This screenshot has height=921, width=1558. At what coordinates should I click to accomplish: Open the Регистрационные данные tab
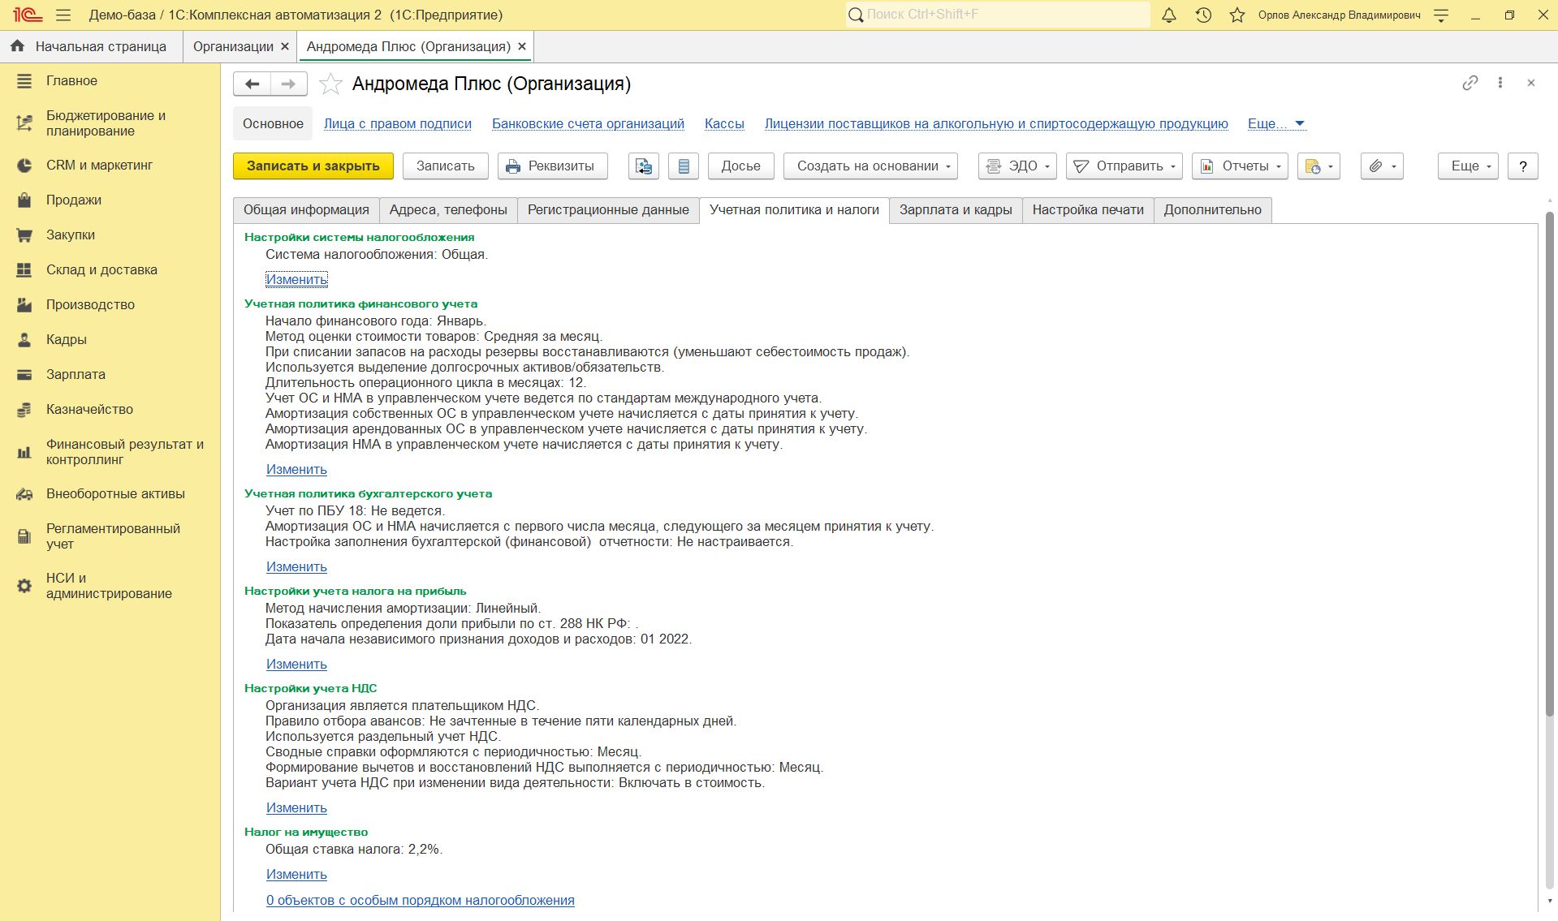pyautogui.click(x=608, y=210)
